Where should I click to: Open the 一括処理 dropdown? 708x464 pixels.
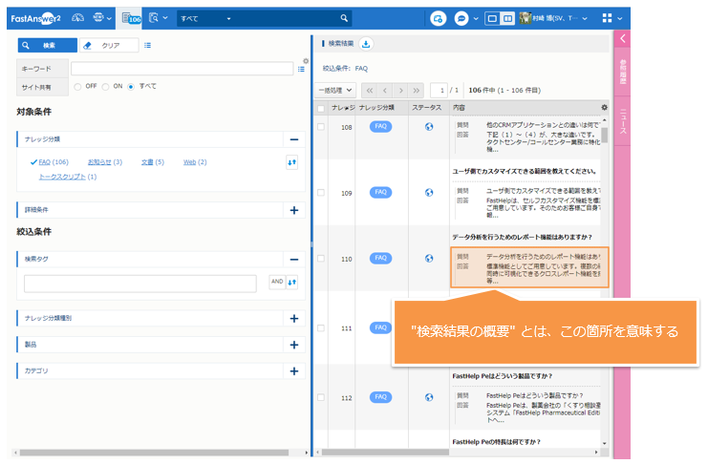(335, 90)
